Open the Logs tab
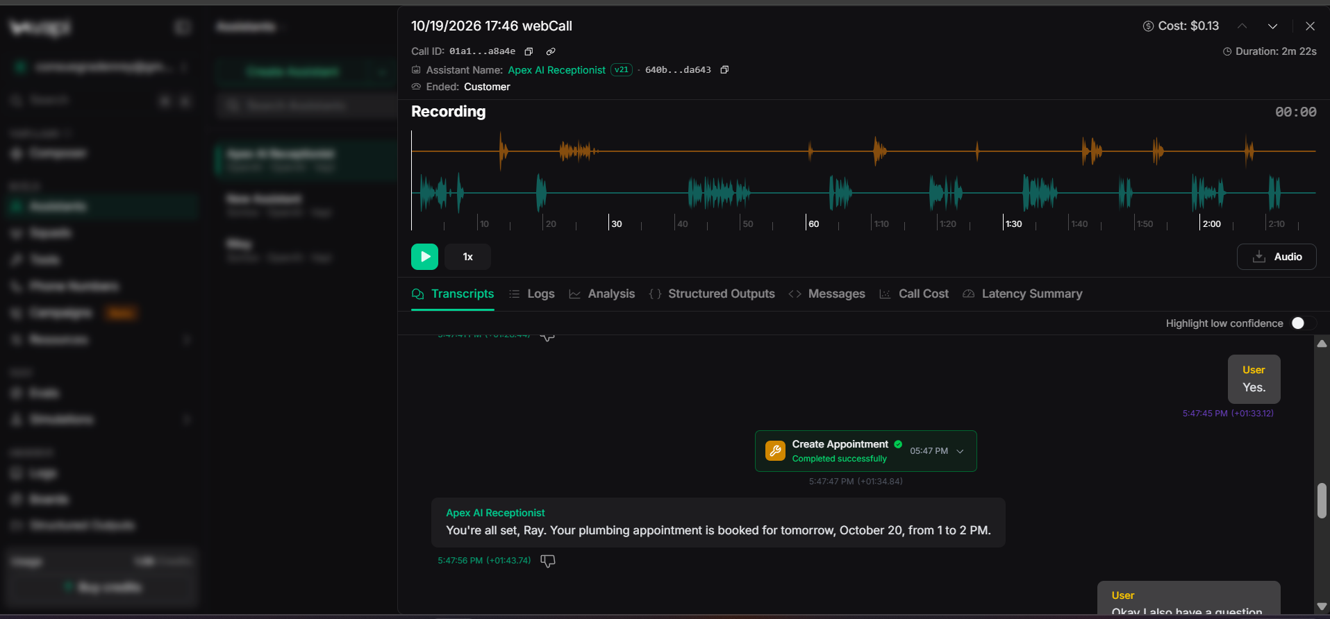 pyautogui.click(x=532, y=294)
